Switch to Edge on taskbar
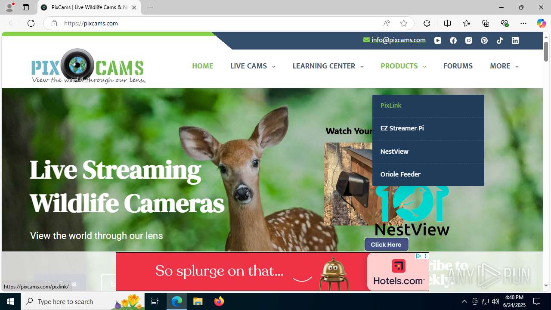Viewport: 551px width, 310px height. 177,301
